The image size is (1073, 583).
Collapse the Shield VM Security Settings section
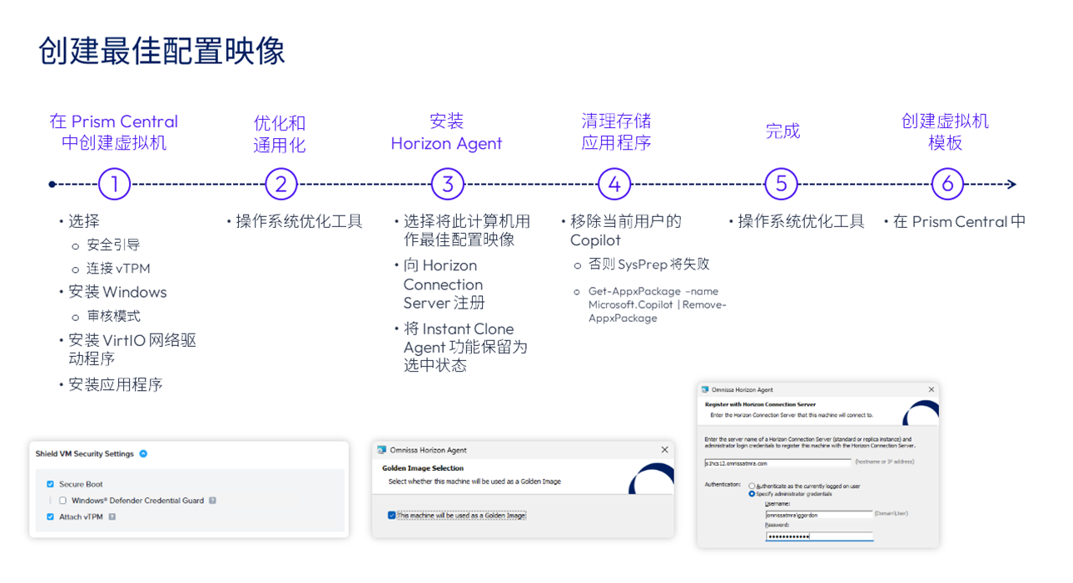tap(143, 454)
